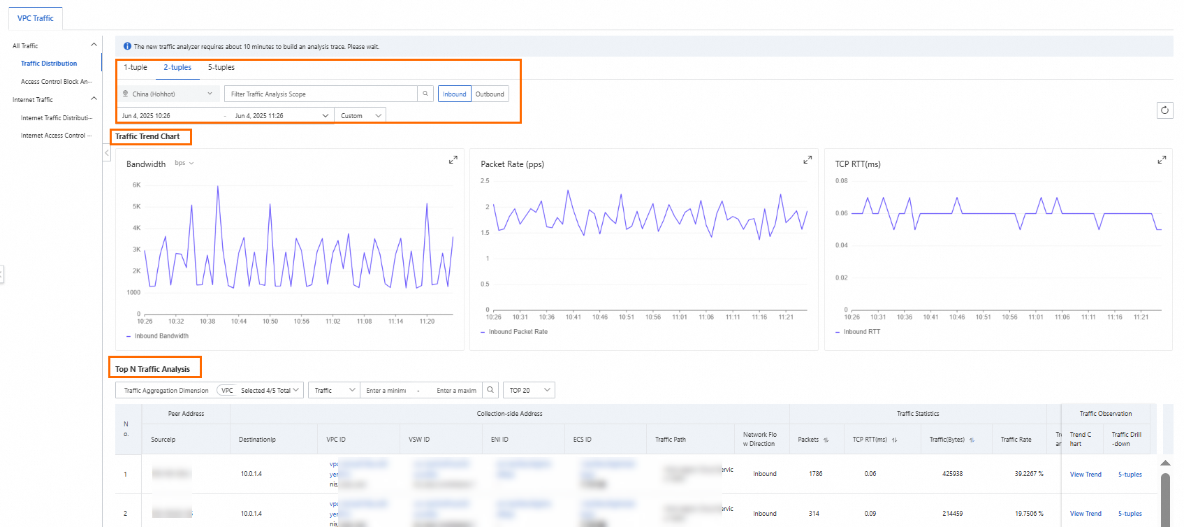Open Internet Traffic Distribution in sidebar
The image size is (1184, 527).
click(x=57, y=118)
